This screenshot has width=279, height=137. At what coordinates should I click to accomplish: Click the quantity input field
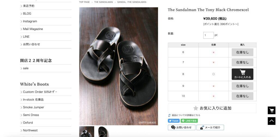pyautogui.click(x=208, y=35)
